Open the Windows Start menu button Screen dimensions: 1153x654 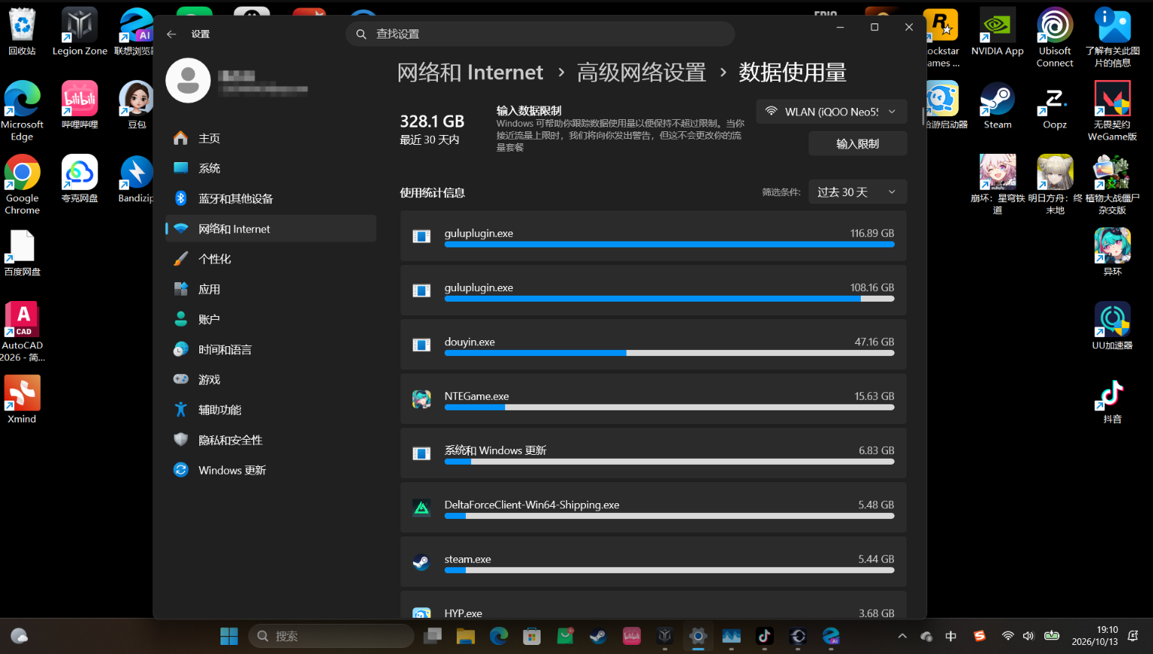pyautogui.click(x=229, y=636)
